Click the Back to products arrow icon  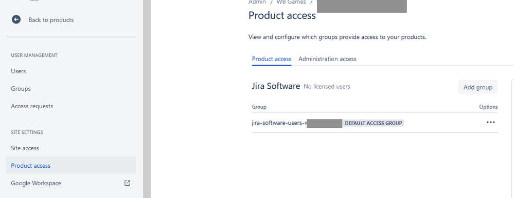pos(16,19)
